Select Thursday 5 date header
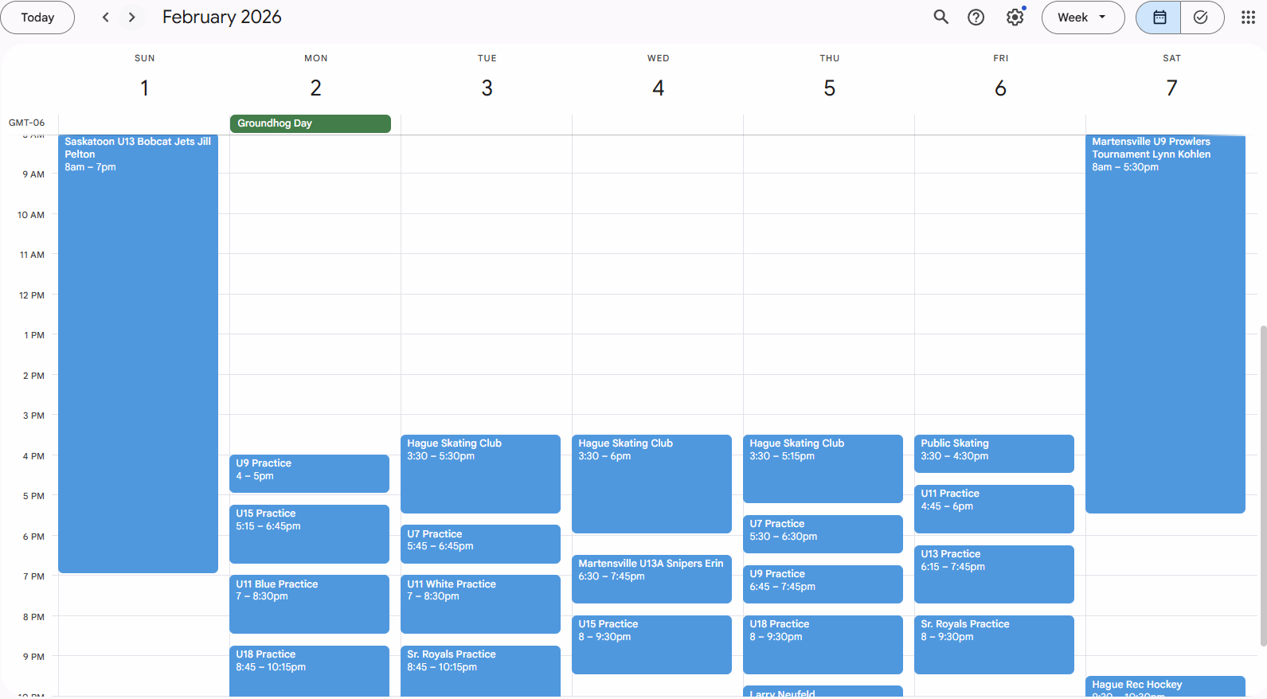Screen dimensions: 1267x699 (829, 88)
